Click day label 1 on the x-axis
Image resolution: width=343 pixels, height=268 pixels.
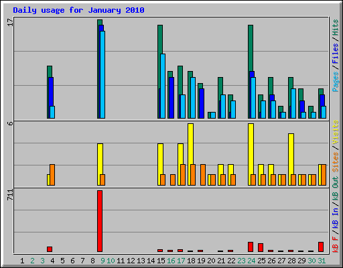22,261
